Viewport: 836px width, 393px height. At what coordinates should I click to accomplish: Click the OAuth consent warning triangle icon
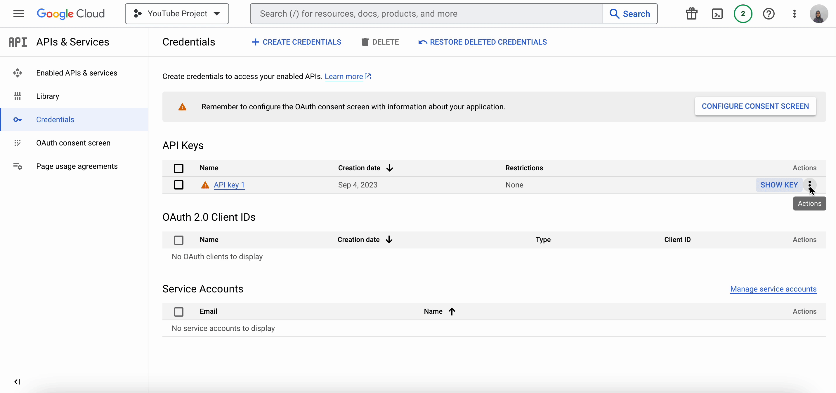[x=182, y=107]
